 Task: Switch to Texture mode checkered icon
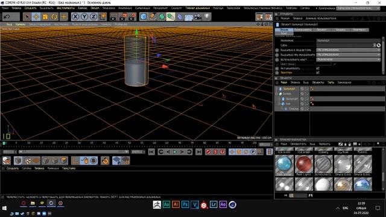pos(27,161)
